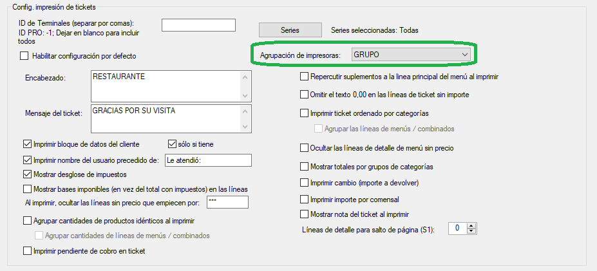Check Agrupar cantidades de productos idénticos

coord(28,221)
